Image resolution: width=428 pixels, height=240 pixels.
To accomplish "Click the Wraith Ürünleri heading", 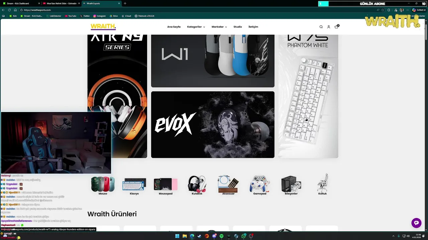I will tap(112, 214).
